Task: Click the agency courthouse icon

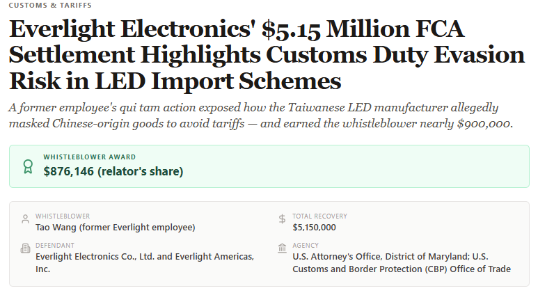Action: (282, 248)
